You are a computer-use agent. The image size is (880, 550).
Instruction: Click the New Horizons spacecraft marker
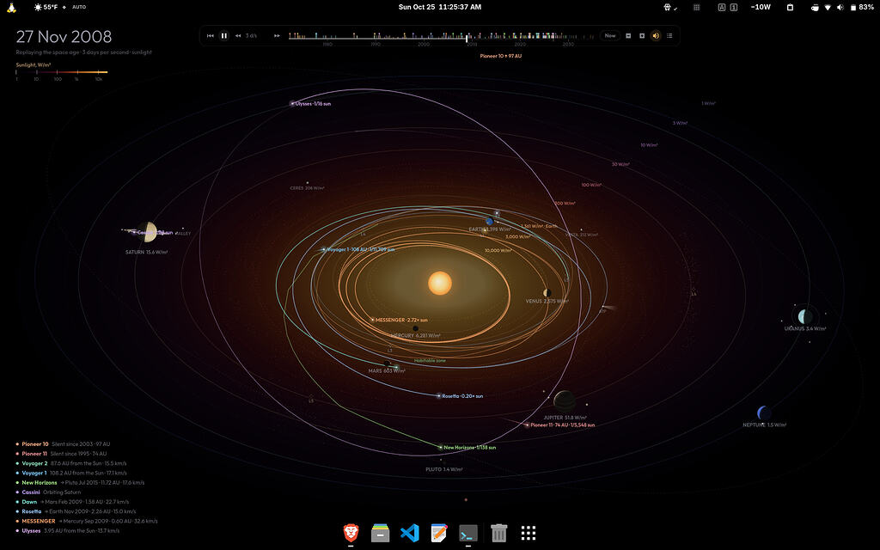(441, 447)
